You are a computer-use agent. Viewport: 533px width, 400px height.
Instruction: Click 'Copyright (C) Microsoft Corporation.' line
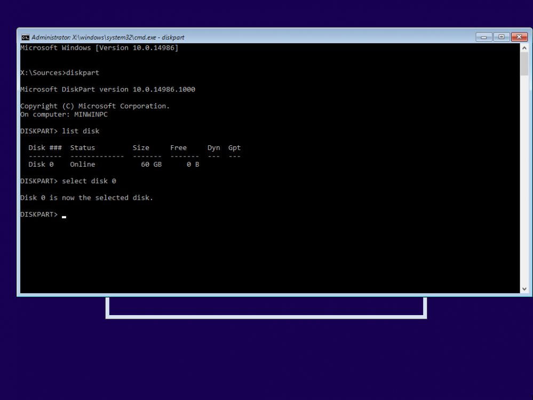pyautogui.click(x=95, y=106)
